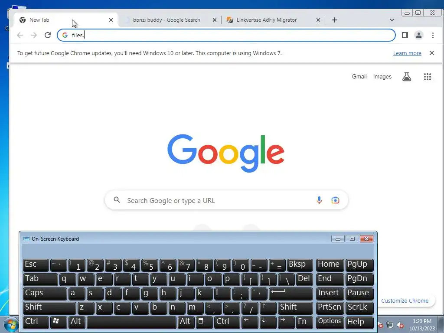Click the Options key on keyboard
The width and height of the screenshot is (444, 333).
pos(330,322)
